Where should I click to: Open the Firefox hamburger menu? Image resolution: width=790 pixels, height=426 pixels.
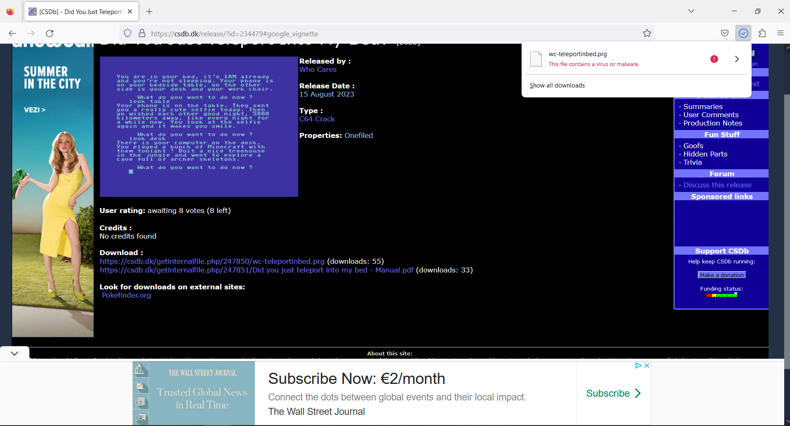(781, 33)
